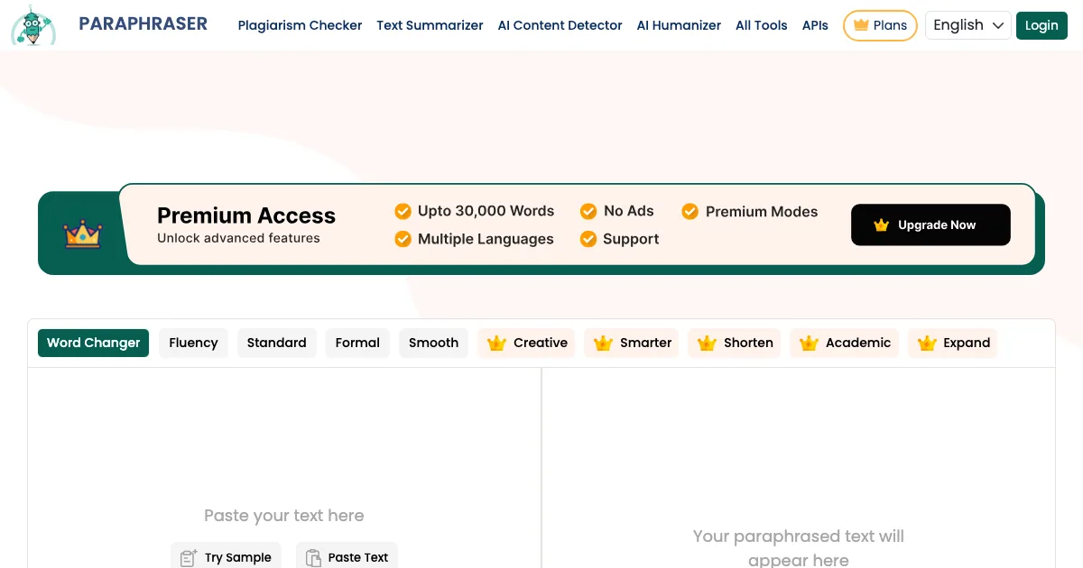Image resolution: width=1083 pixels, height=568 pixels.
Task: Select the Fluency paraphrasing mode
Action: click(x=193, y=343)
